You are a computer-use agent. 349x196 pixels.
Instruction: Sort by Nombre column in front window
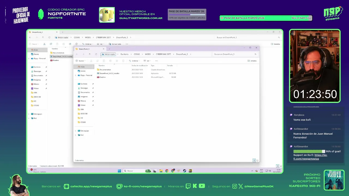(102, 66)
